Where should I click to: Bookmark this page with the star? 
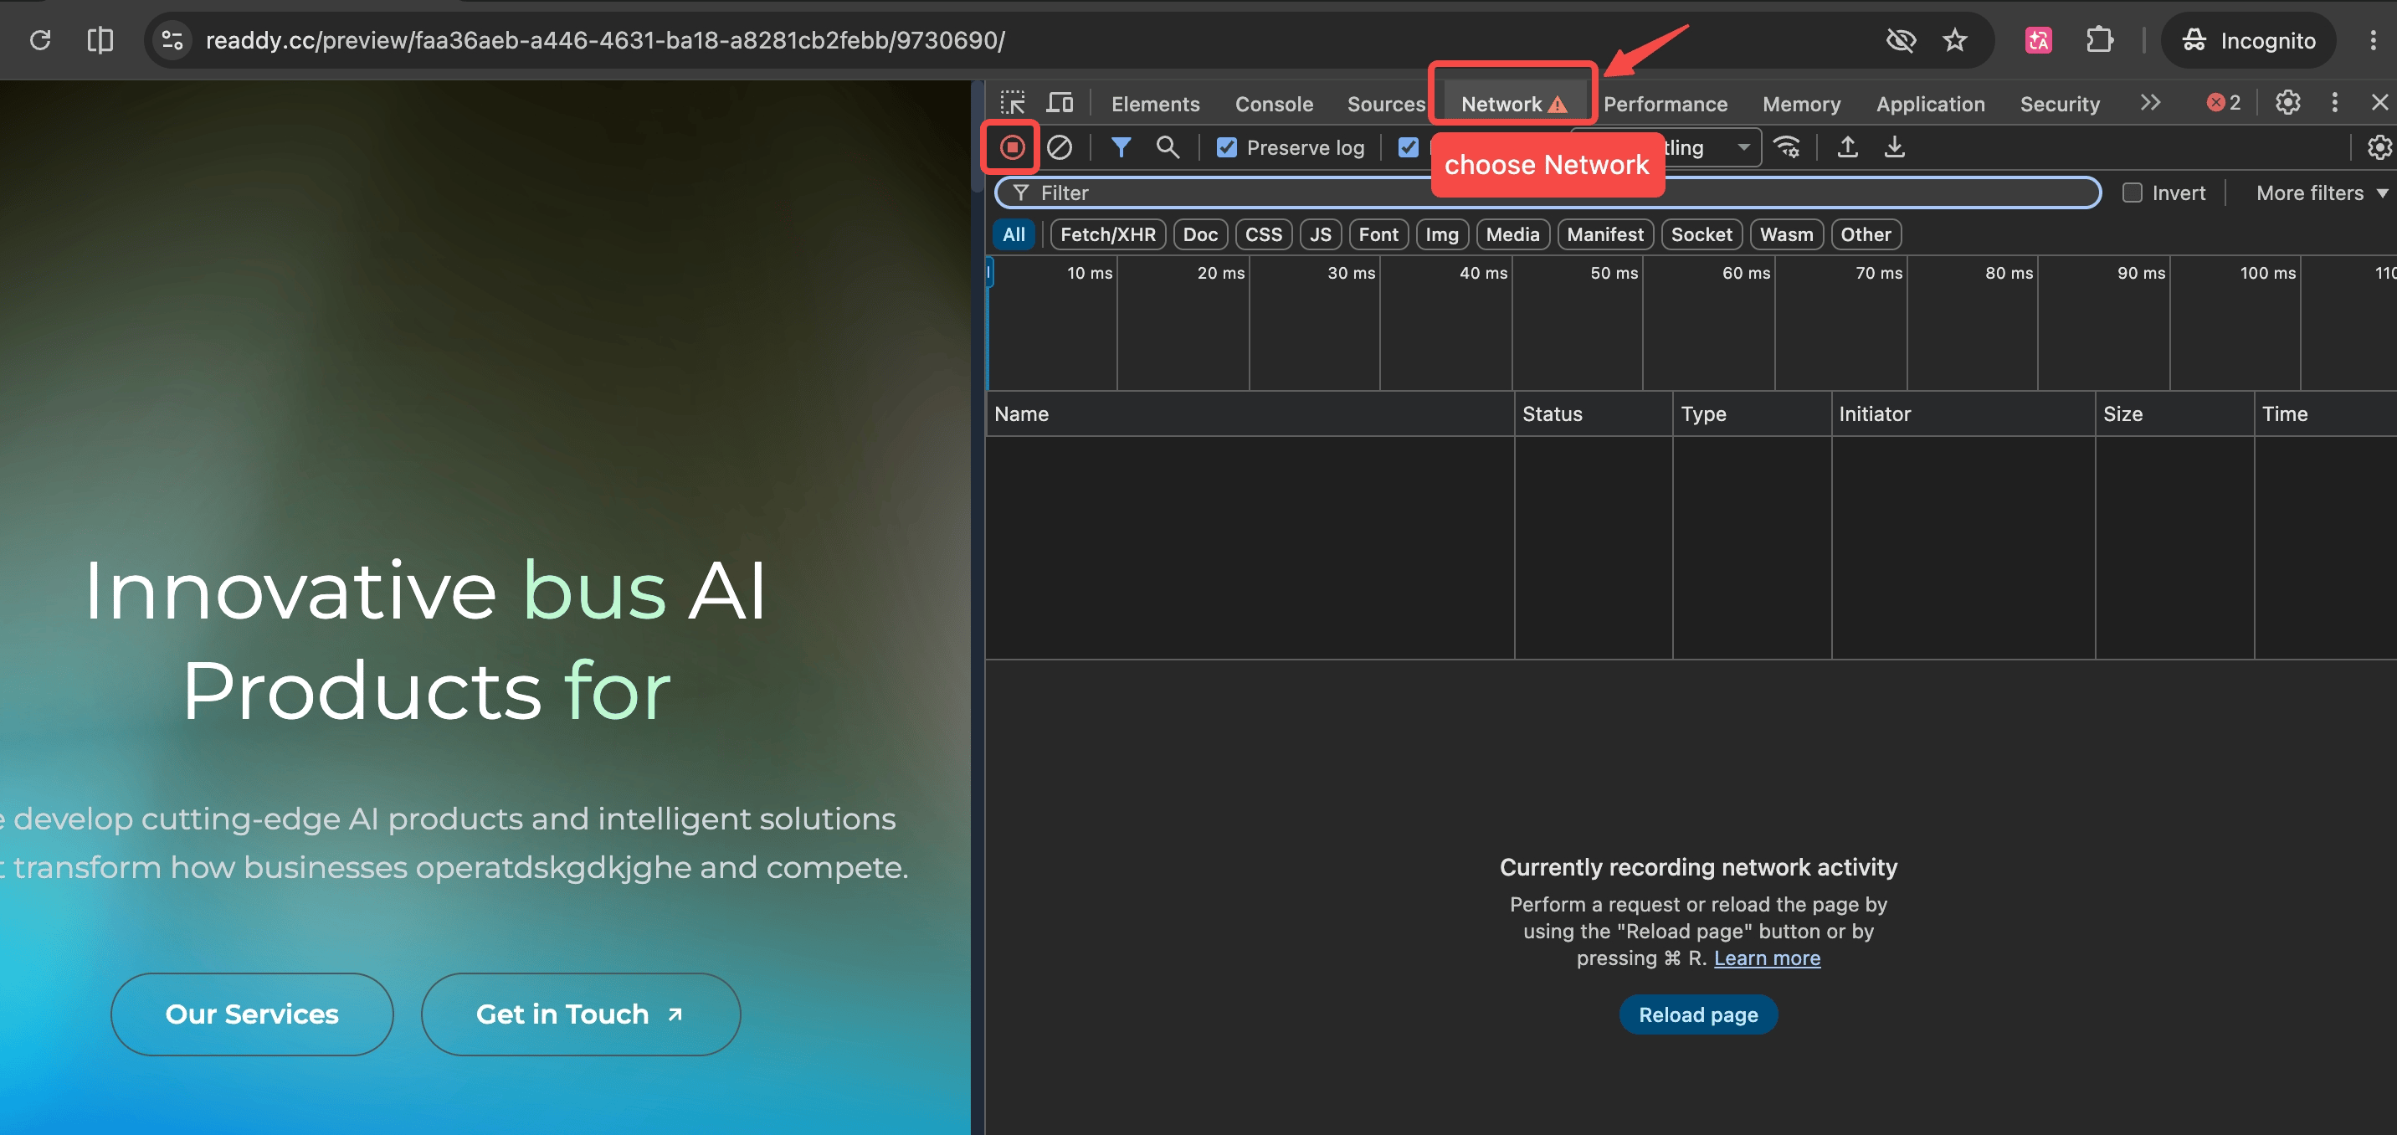tap(1955, 40)
